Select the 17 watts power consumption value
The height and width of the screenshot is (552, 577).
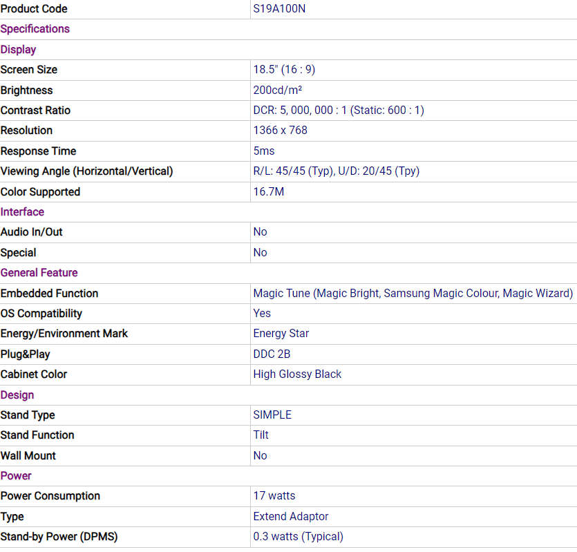click(x=274, y=496)
